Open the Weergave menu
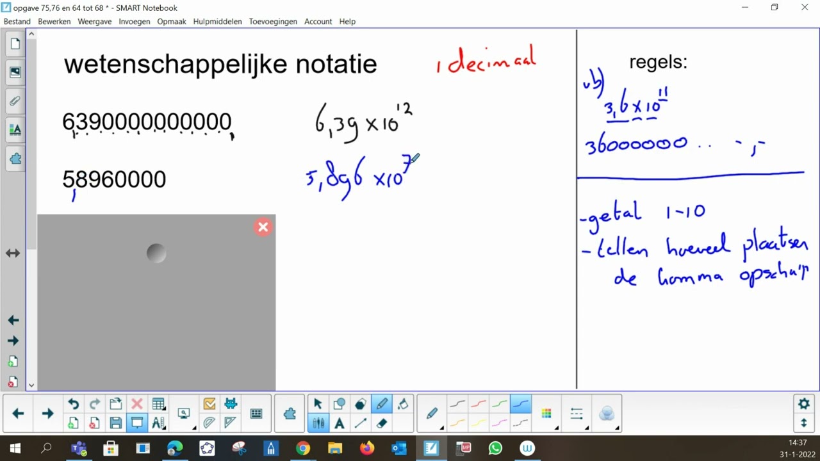Image resolution: width=820 pixels, height=461 pixels. click(95, 21)
